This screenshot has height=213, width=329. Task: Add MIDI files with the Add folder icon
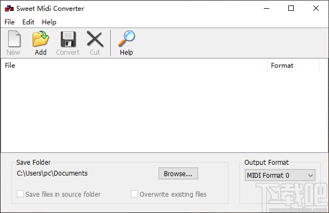tap(41, 39)
